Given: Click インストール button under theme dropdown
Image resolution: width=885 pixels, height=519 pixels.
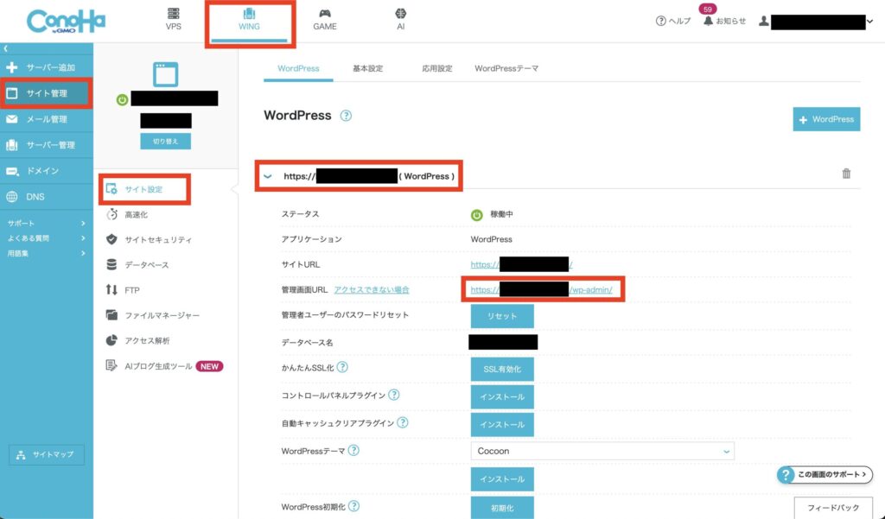Looking at the screenshot, I should point(502,479).
